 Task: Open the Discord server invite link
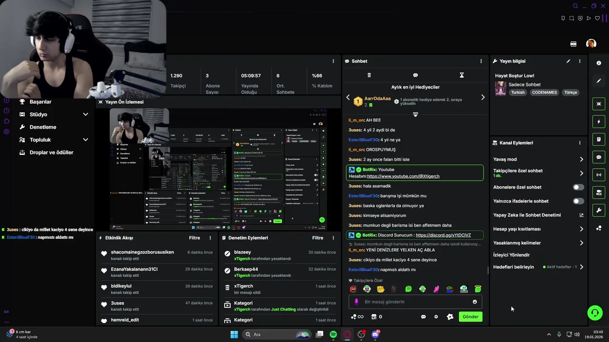pos(443,235)
